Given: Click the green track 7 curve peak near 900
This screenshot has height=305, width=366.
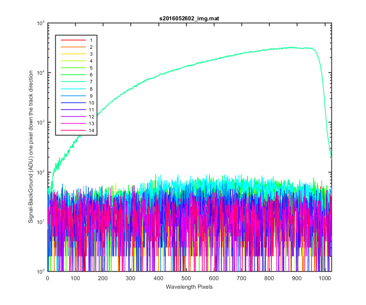Looking at the screenshot, I should coord(291,47).
